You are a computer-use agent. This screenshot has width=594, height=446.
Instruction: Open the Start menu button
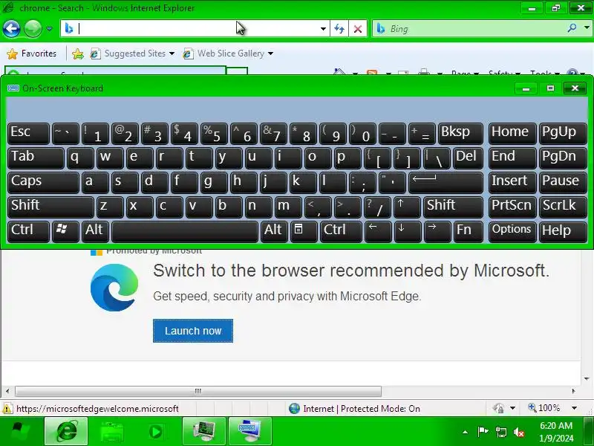(x=20, y=431)
